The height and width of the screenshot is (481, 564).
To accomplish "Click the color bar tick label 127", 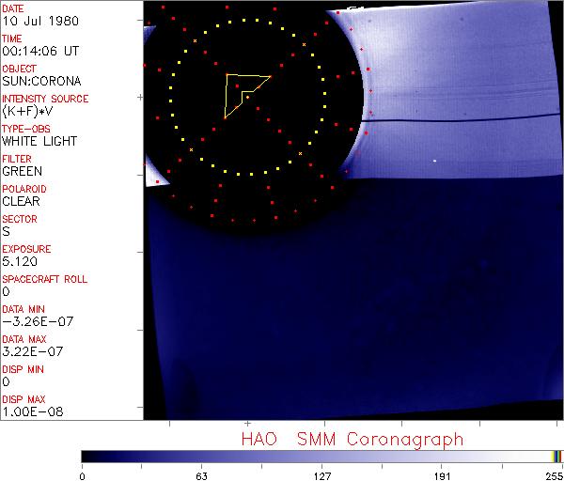I will click(x=321, y=475).
